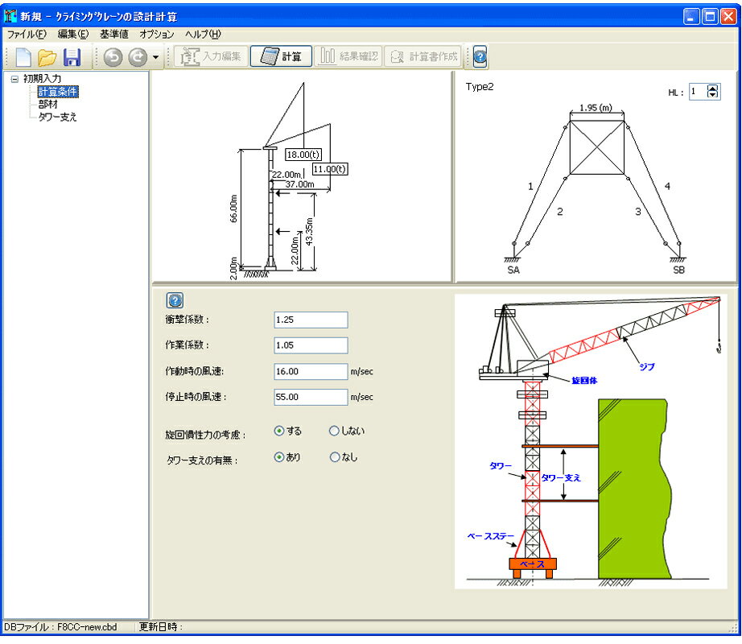
Task: Click the 1.95 (m) width label
Action: pyautogui.click(x=596, y=108)
